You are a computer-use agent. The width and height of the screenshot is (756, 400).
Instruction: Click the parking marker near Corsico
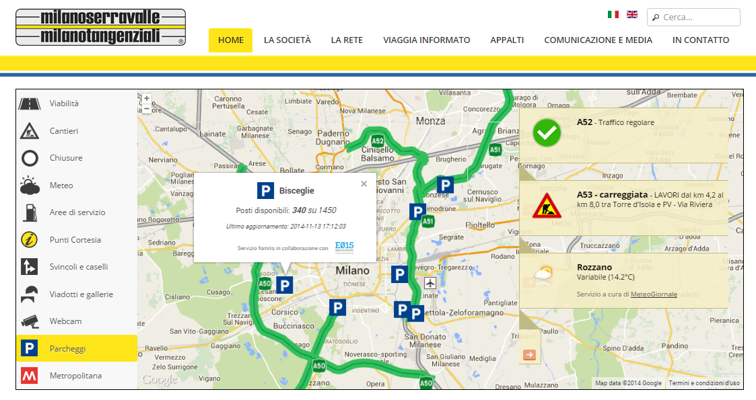(337, 308)
